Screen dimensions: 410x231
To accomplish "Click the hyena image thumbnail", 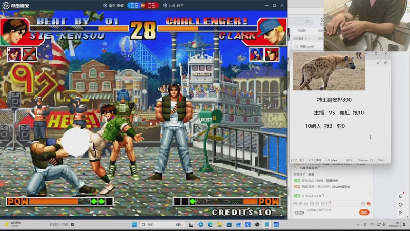I will [x=329, y=71].
